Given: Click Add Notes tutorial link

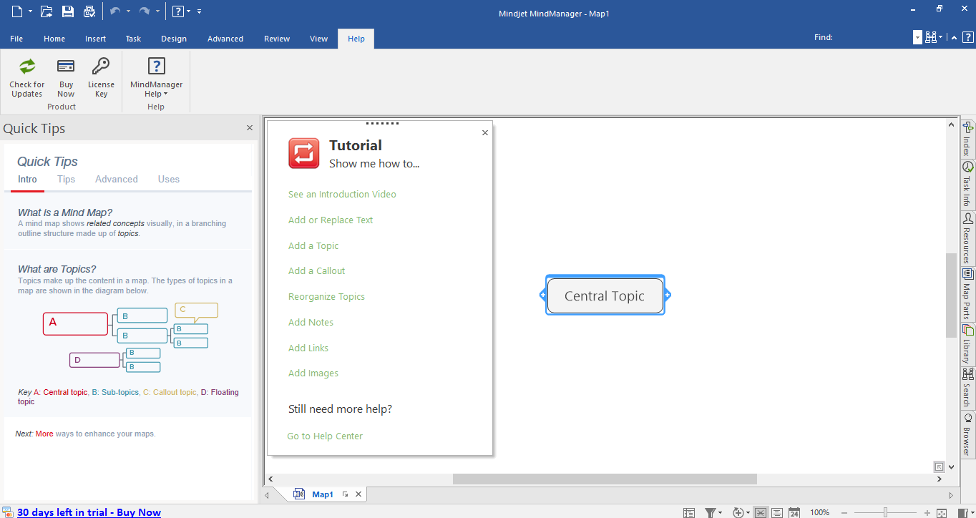Looking at the screenshot, I should tap(311, 323).
